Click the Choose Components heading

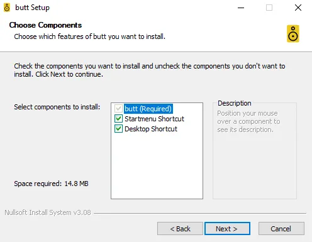[45, 25]
